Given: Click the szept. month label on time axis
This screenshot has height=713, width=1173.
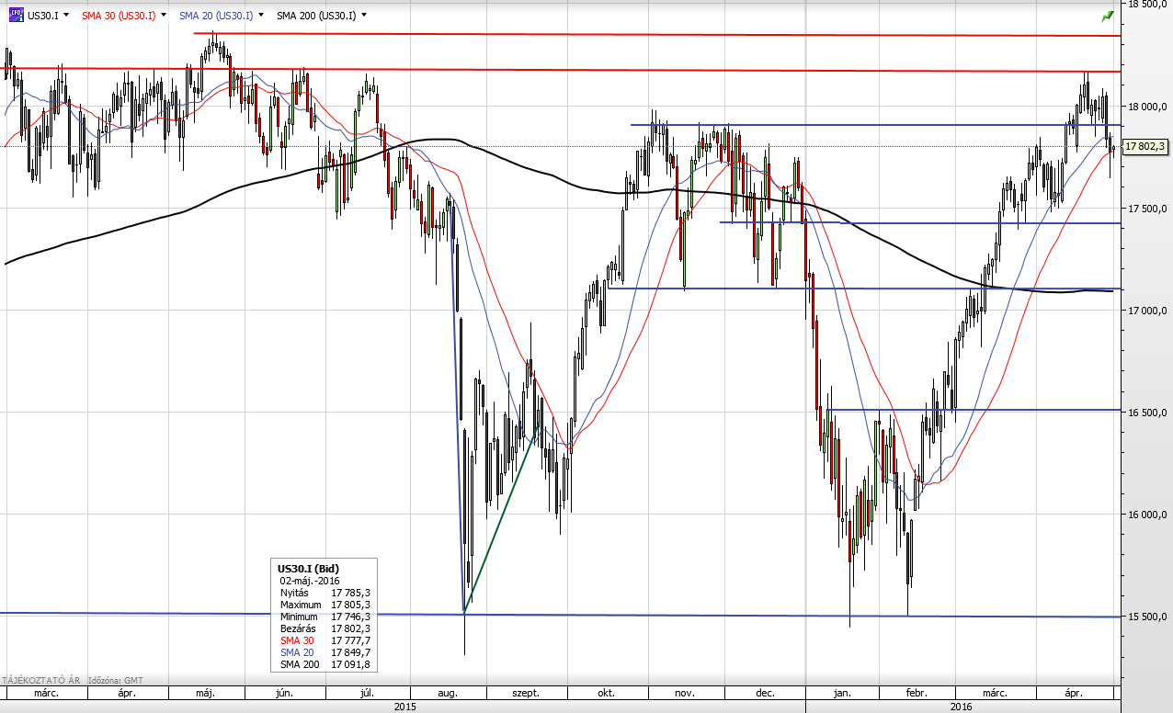Looking at the screenshot, I should [x=526, y=694].
